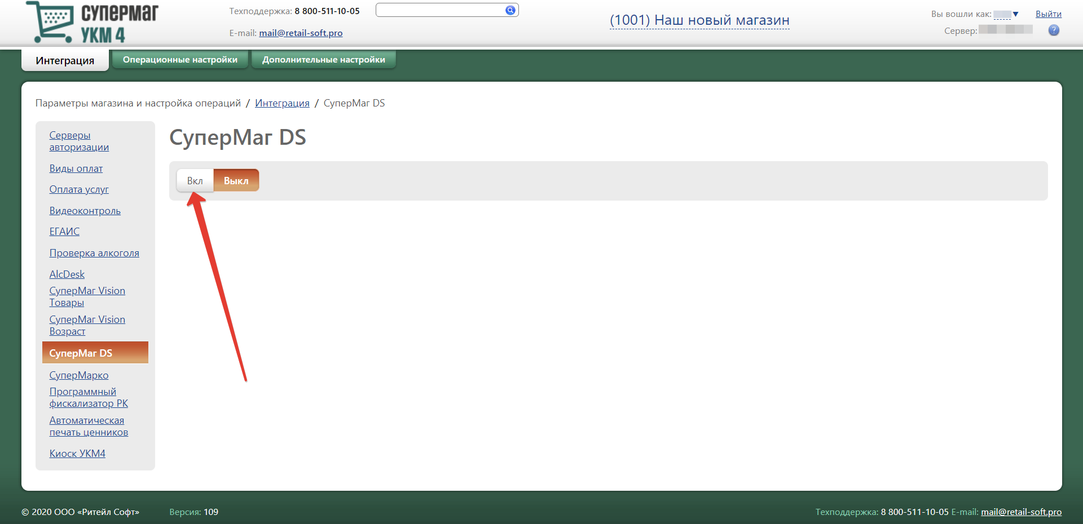This screenshot has height=524, width=1083.
Task: Open the СуперМарко section
Action: (79, 375)
